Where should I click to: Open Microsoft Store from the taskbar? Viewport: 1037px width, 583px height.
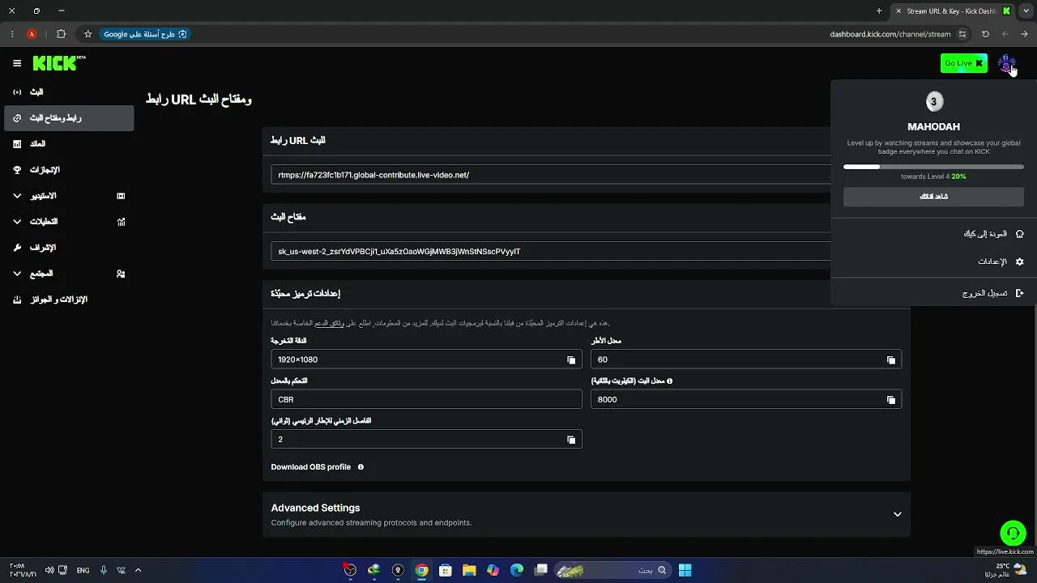point(446,570)
